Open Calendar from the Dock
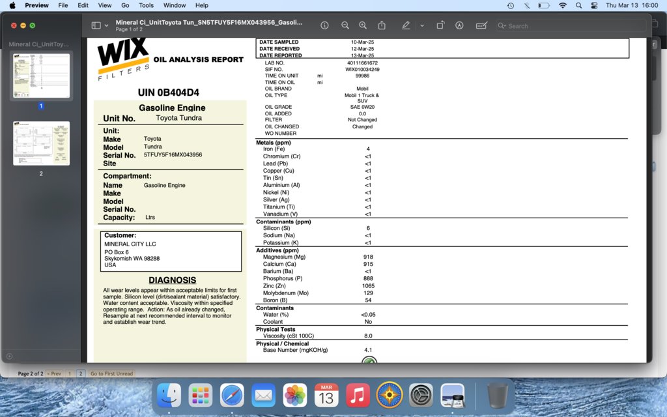The height and width of the screenshot is (417, 667). (326, 395)
